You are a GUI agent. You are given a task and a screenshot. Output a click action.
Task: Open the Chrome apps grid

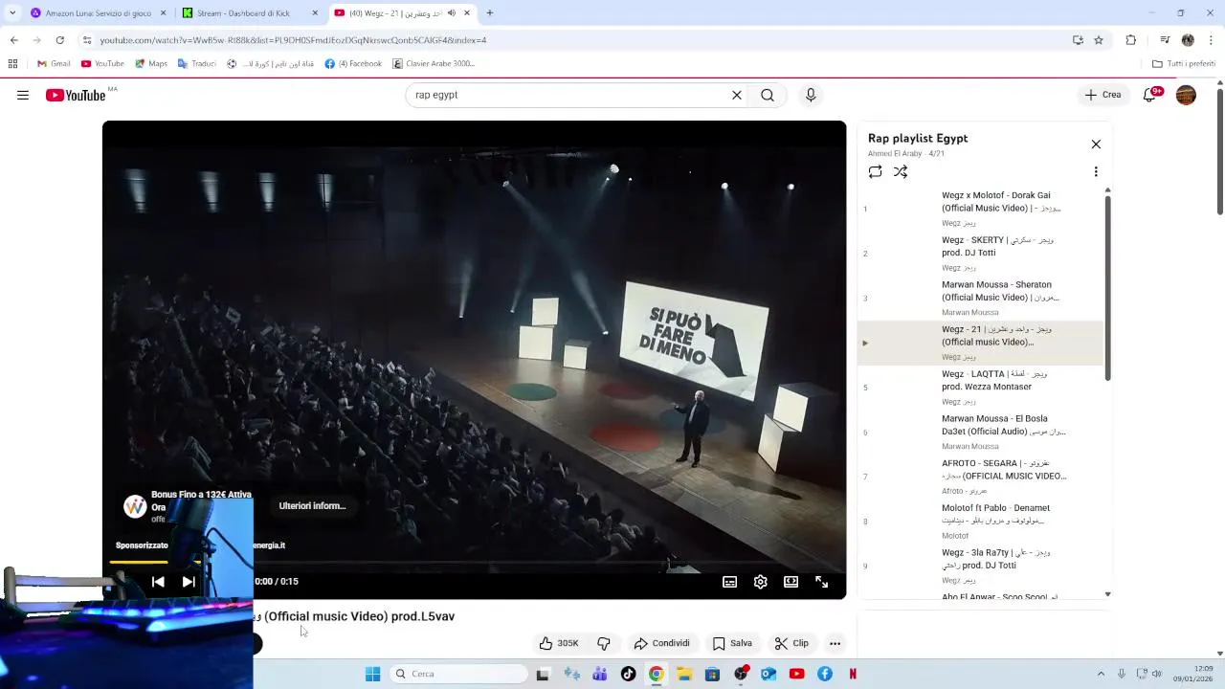tap(12, 64)
